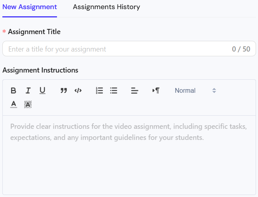Toggle bold formatting in the instructions editor
258x197 pixels.
(13, 90)
